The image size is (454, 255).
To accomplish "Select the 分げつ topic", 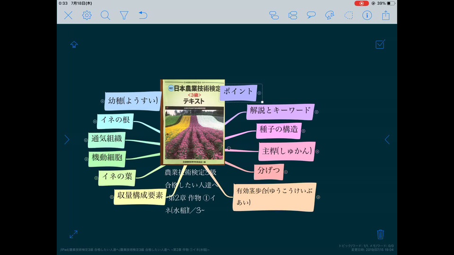I will coord(269,172).
